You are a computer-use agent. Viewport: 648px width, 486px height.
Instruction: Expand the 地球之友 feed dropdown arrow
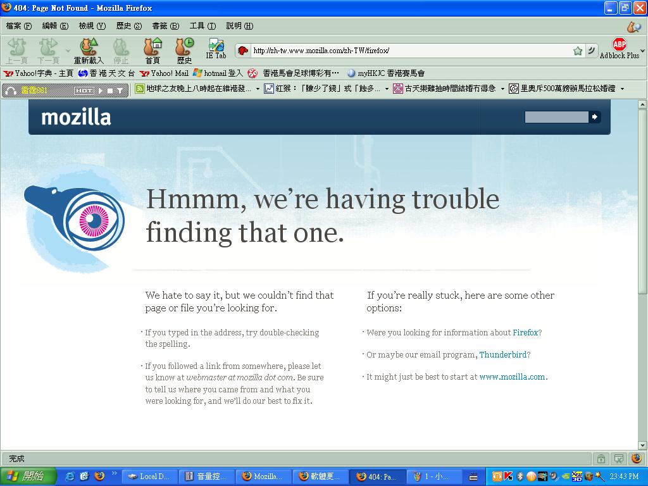pyautogui.click(x=258, y=89)
